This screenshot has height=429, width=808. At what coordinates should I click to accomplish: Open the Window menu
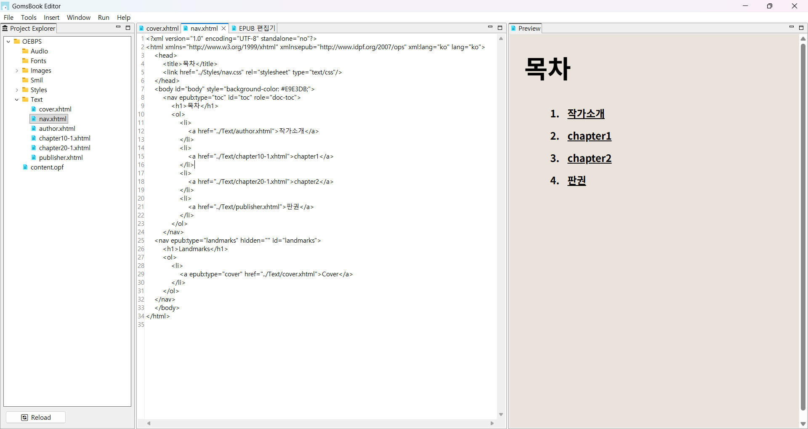click(x=79, y=17)
